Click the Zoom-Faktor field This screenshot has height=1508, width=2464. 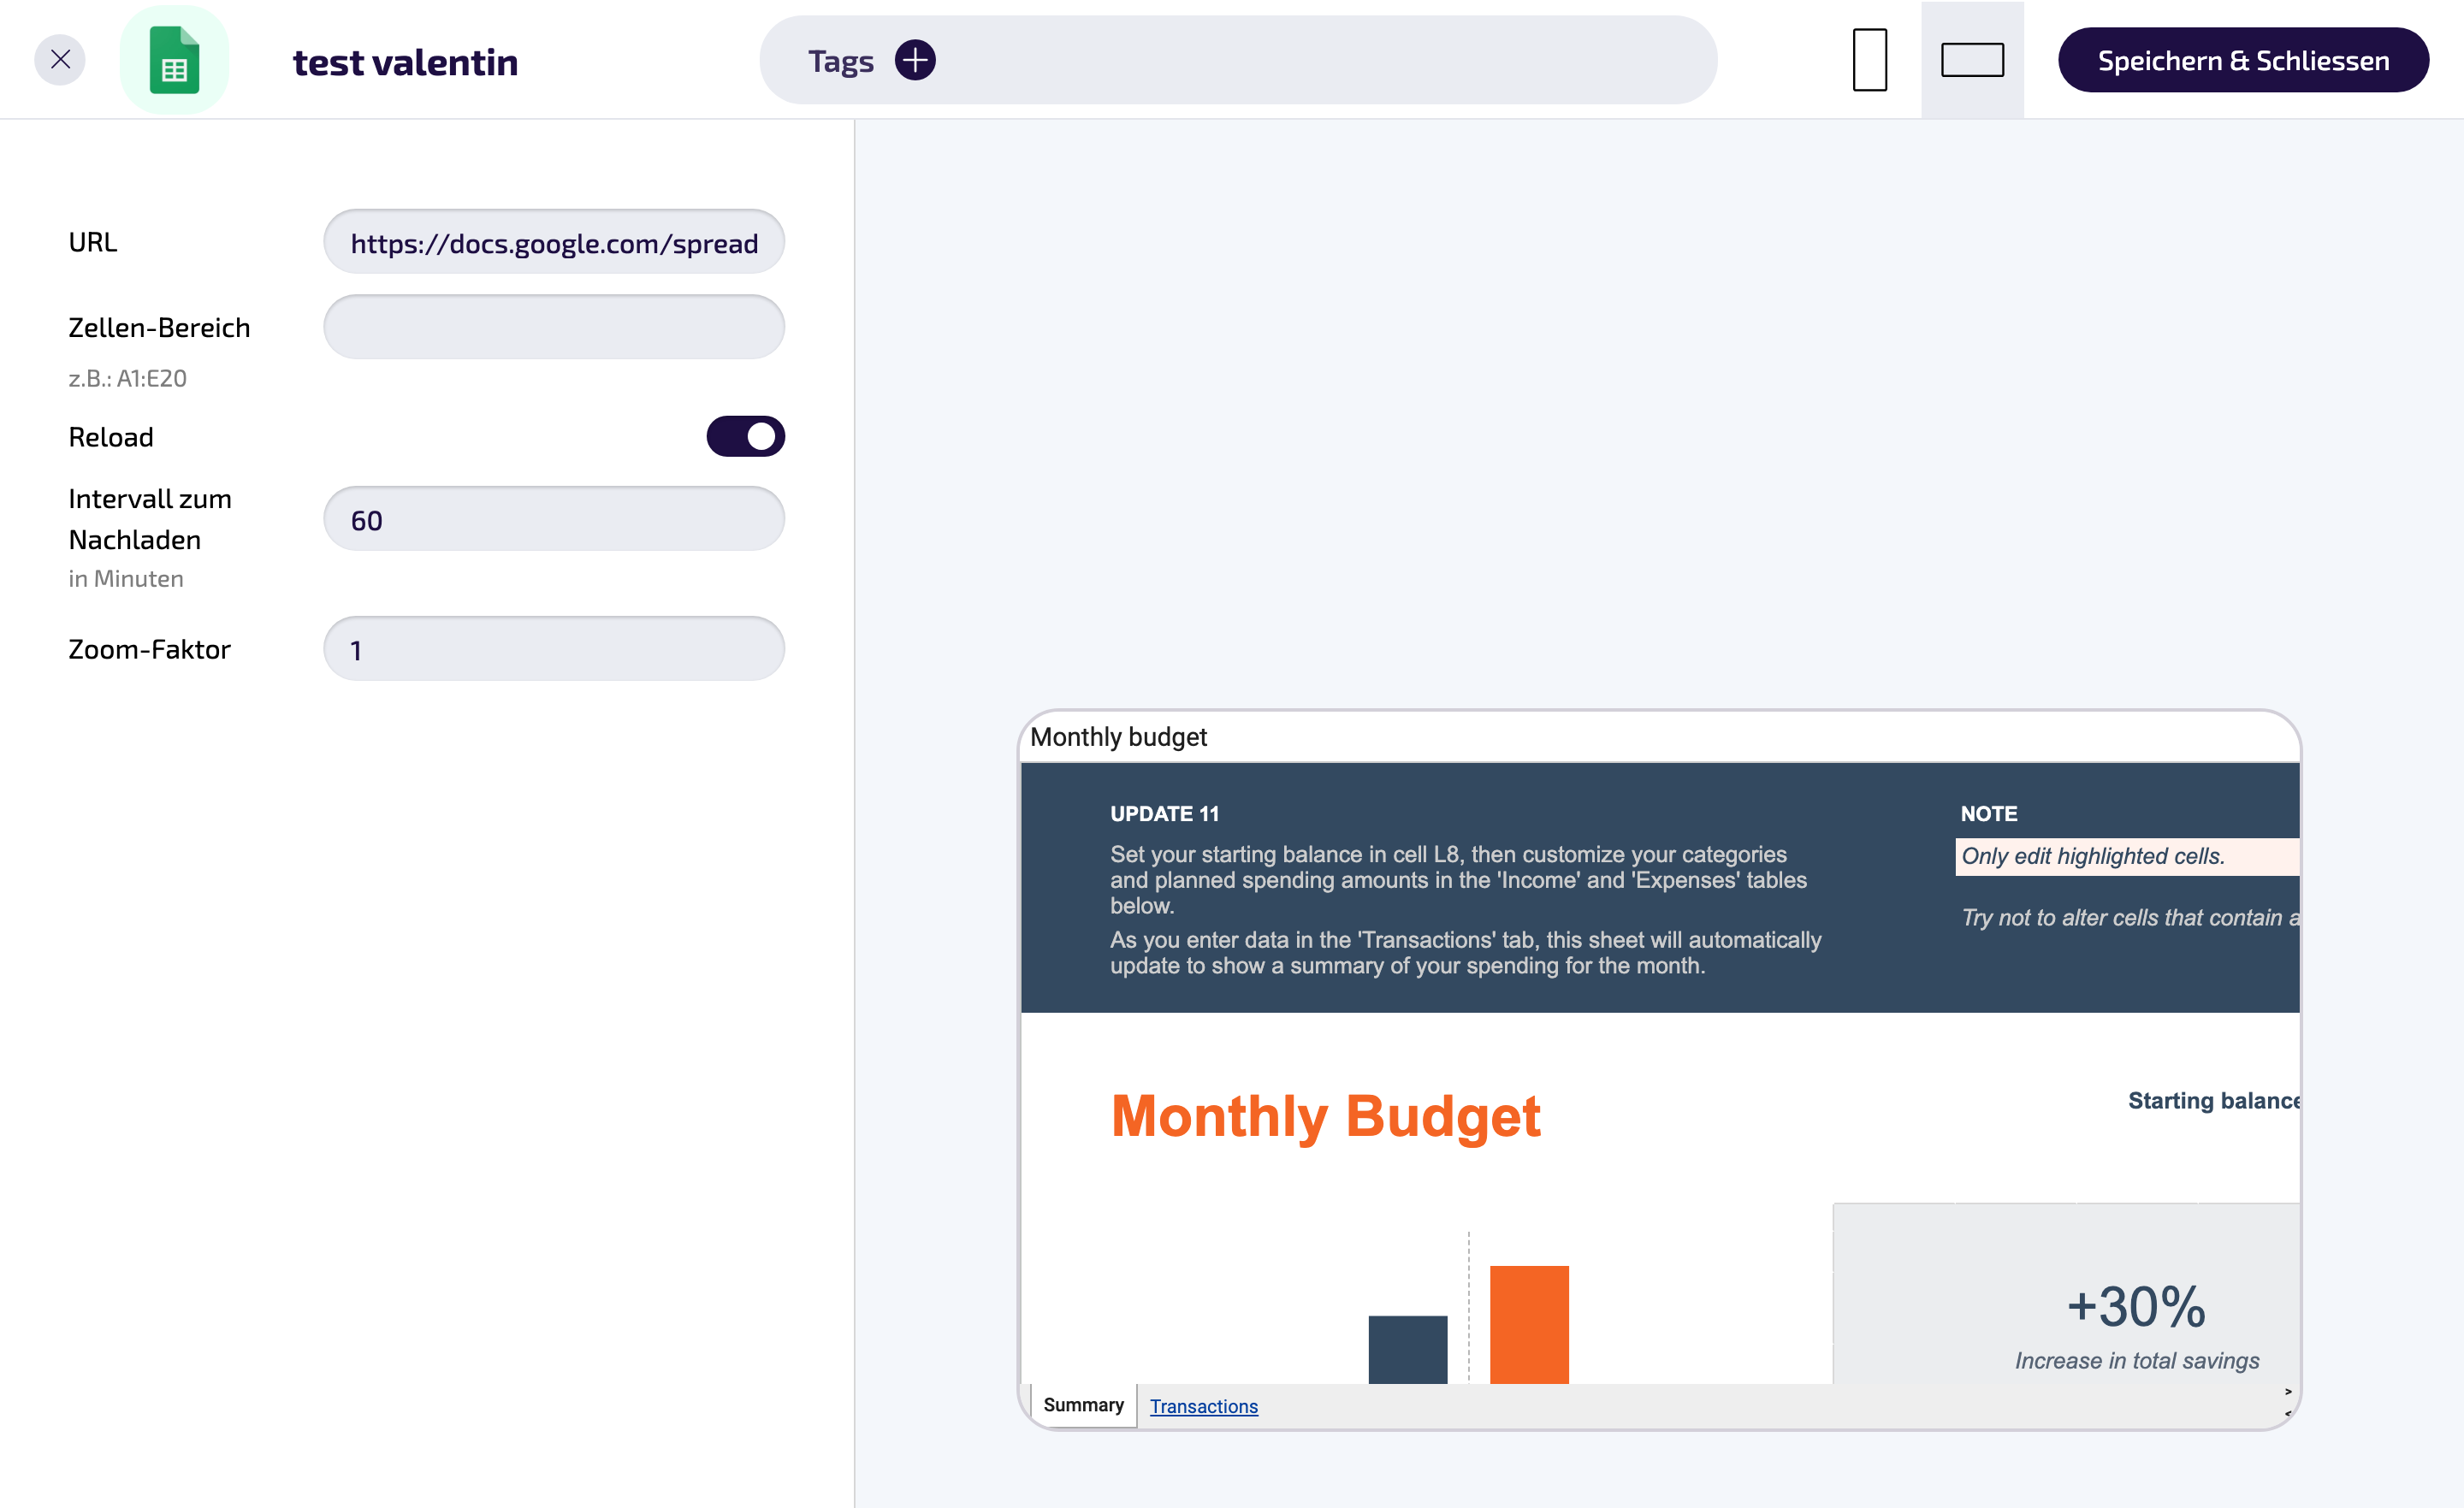[554, 649]
